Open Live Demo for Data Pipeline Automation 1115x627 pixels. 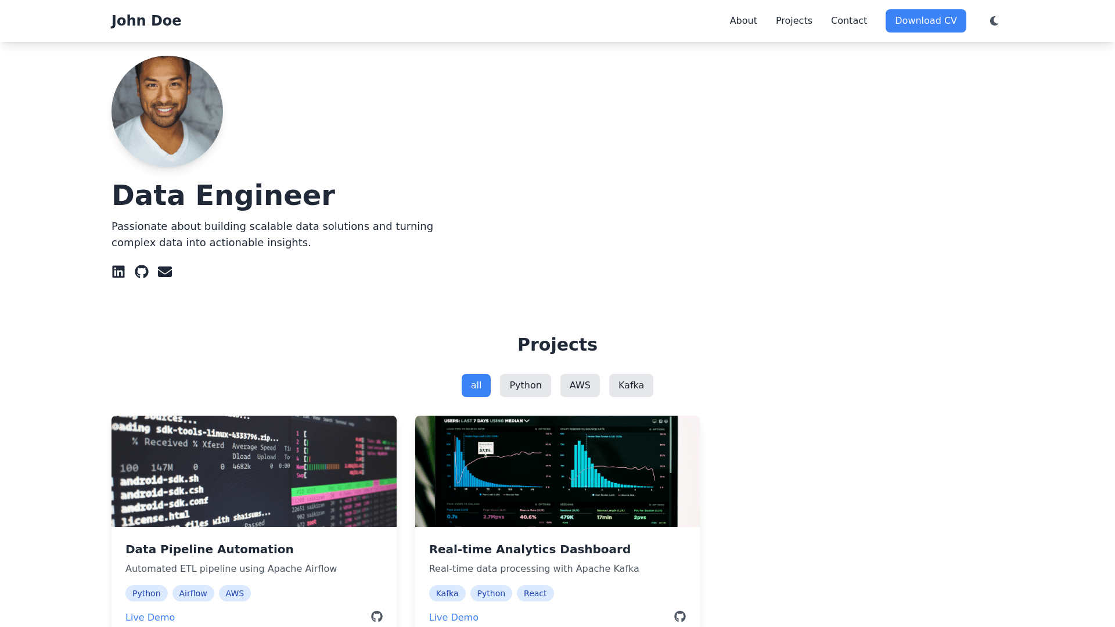coord(150,617)
